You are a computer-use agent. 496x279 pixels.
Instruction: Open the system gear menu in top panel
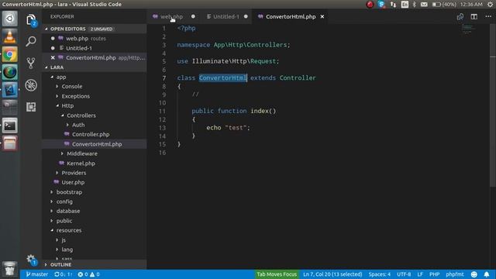[490, 5]
